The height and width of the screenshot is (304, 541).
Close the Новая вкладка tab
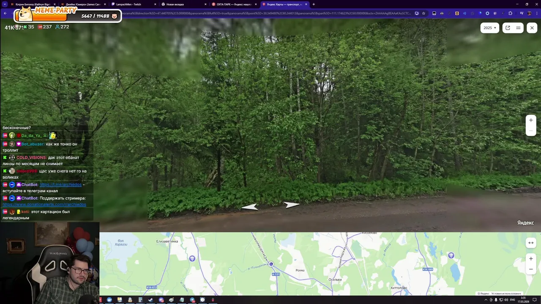pos(205,4)
